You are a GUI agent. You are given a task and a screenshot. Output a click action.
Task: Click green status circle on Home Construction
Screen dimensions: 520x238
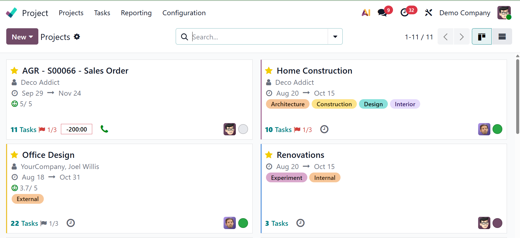[497, 129]
